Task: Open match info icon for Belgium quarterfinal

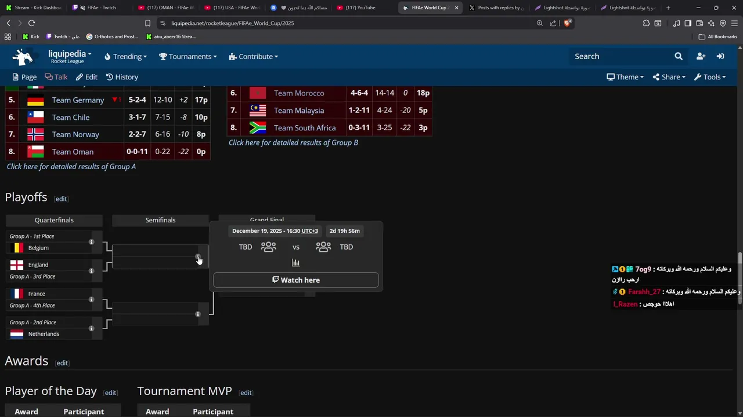Action: coord(91,242)
